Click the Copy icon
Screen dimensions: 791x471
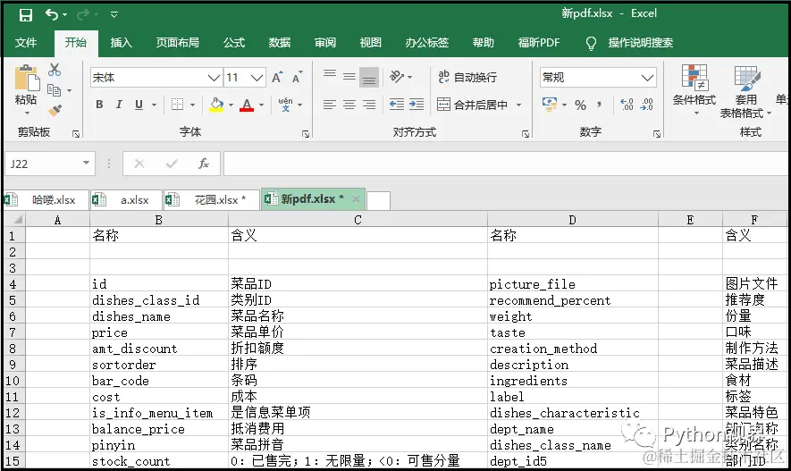[x=54, y=90]
